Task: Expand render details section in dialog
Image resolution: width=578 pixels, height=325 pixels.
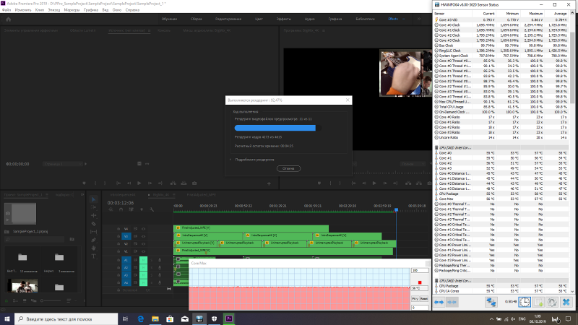Action: (230, 160)
